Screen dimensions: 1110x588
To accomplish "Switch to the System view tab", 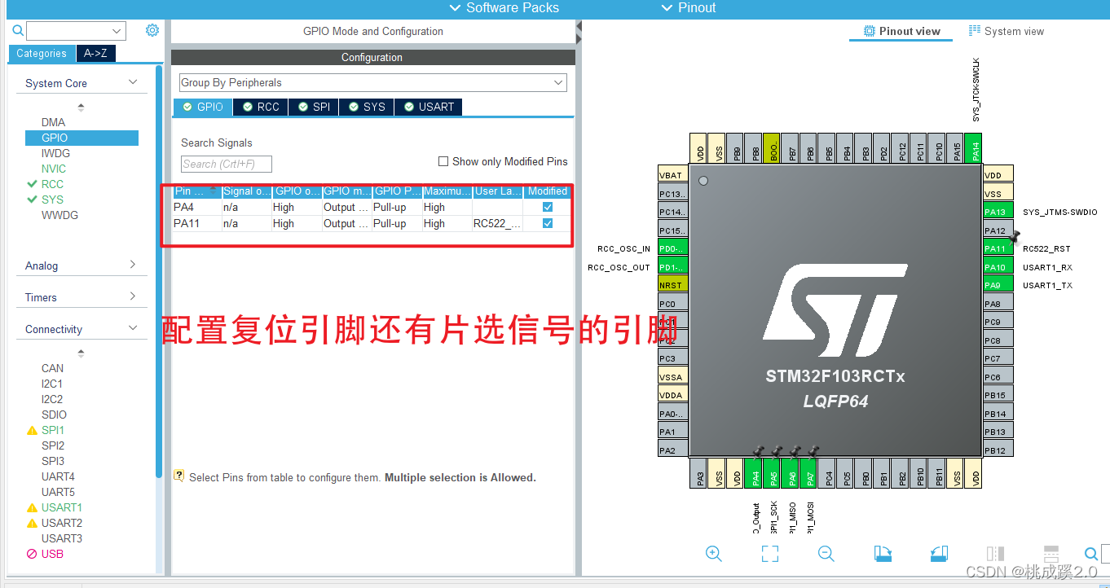I will tap(1006, 31).
